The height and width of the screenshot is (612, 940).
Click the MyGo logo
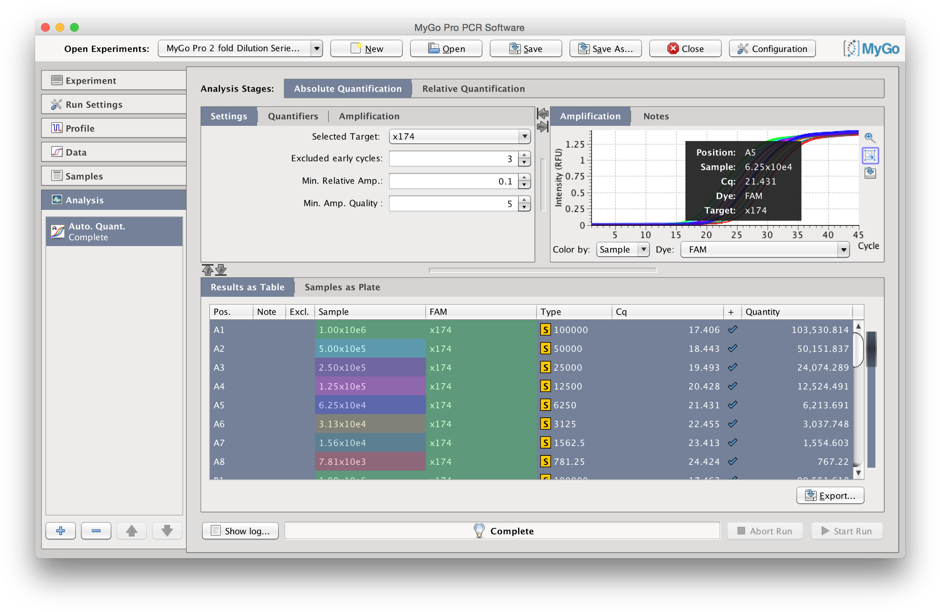click(x=871, y=49)
